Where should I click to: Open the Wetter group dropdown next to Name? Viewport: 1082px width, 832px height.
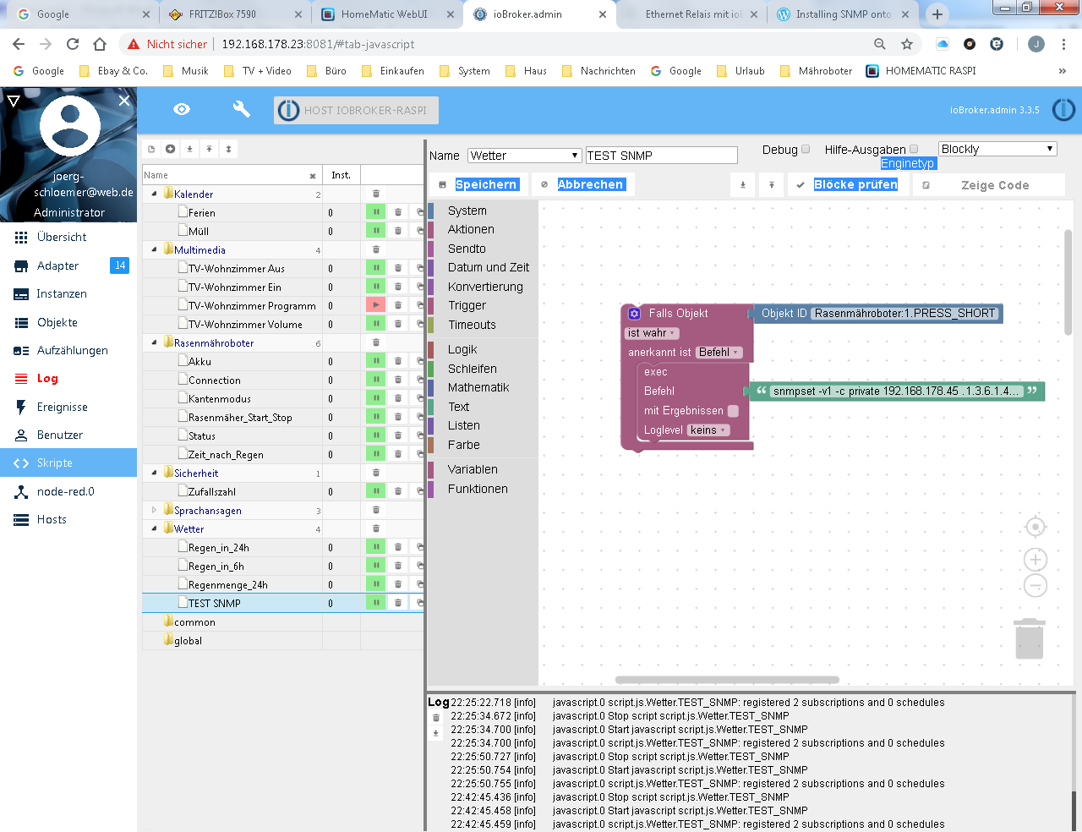524,156
